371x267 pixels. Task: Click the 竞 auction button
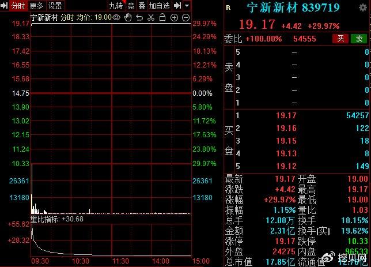tap(131, 6)
